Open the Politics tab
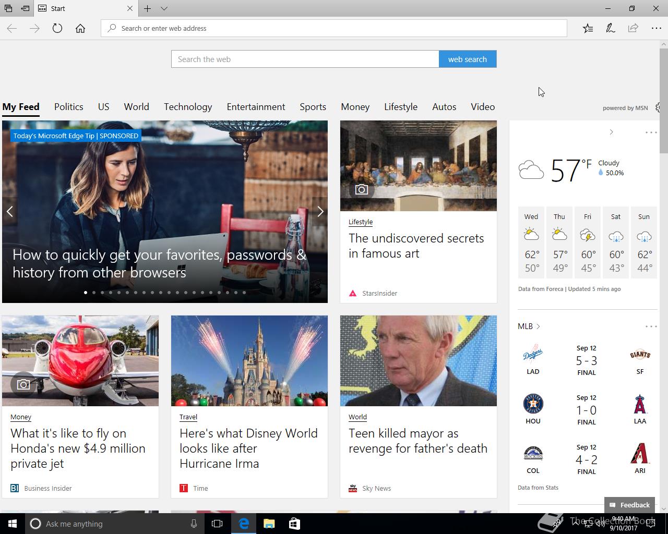Viewport: 668px width, 534px height. click(x=69, y=107)
